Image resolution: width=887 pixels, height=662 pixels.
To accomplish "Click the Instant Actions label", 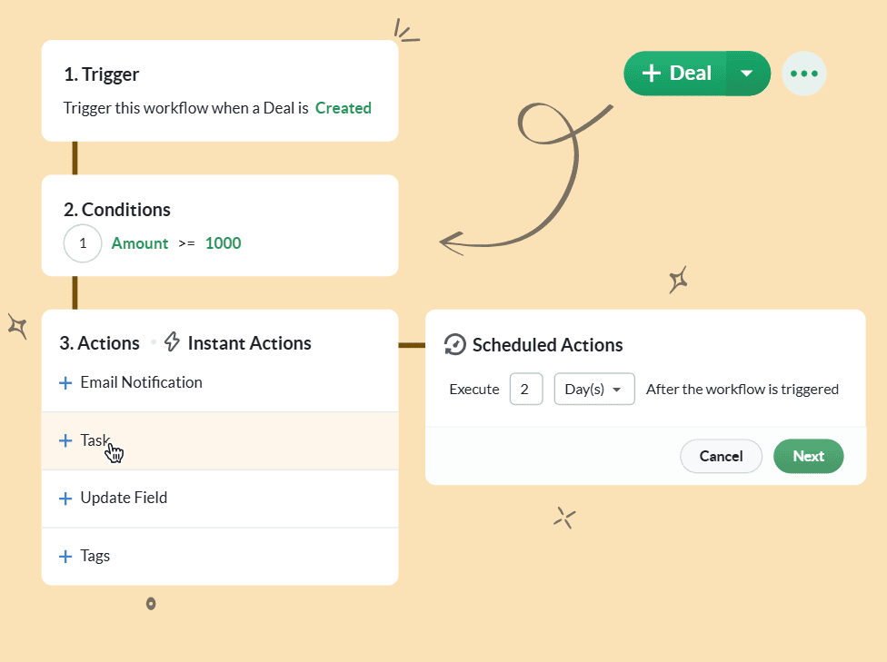I will pyautogui.click(x=249, y=343).
